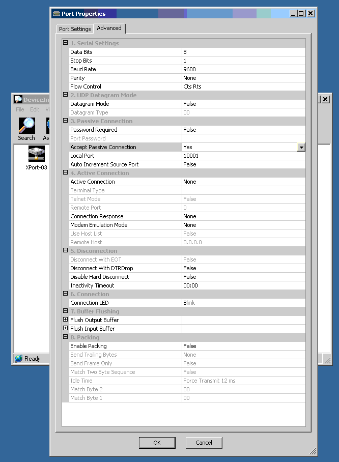Collapse the 2. UDP Datagram Mode section
Screen dimensions: 339x462
pos(66,95)
